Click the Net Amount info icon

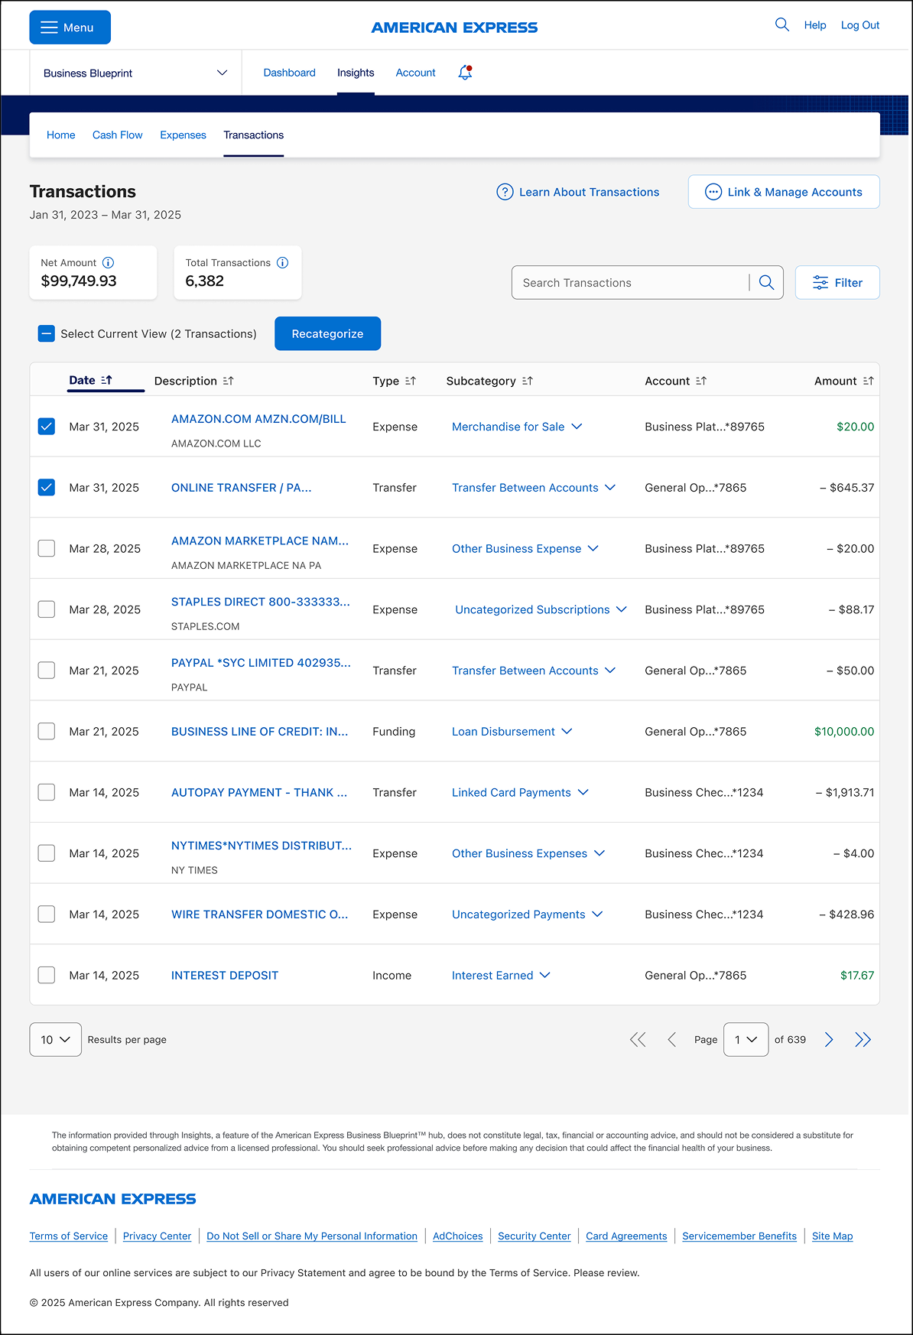(x=109, y=262)
